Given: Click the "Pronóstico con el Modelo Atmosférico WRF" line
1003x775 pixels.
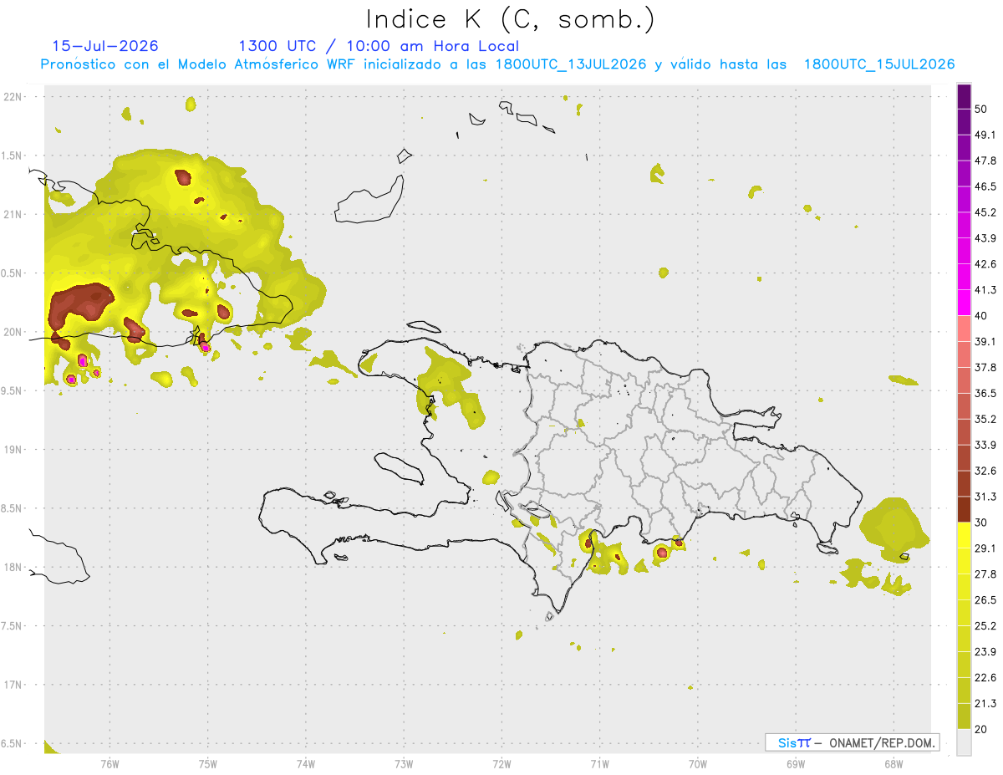Looking at the screenshot, I should [x=497, y=64].
